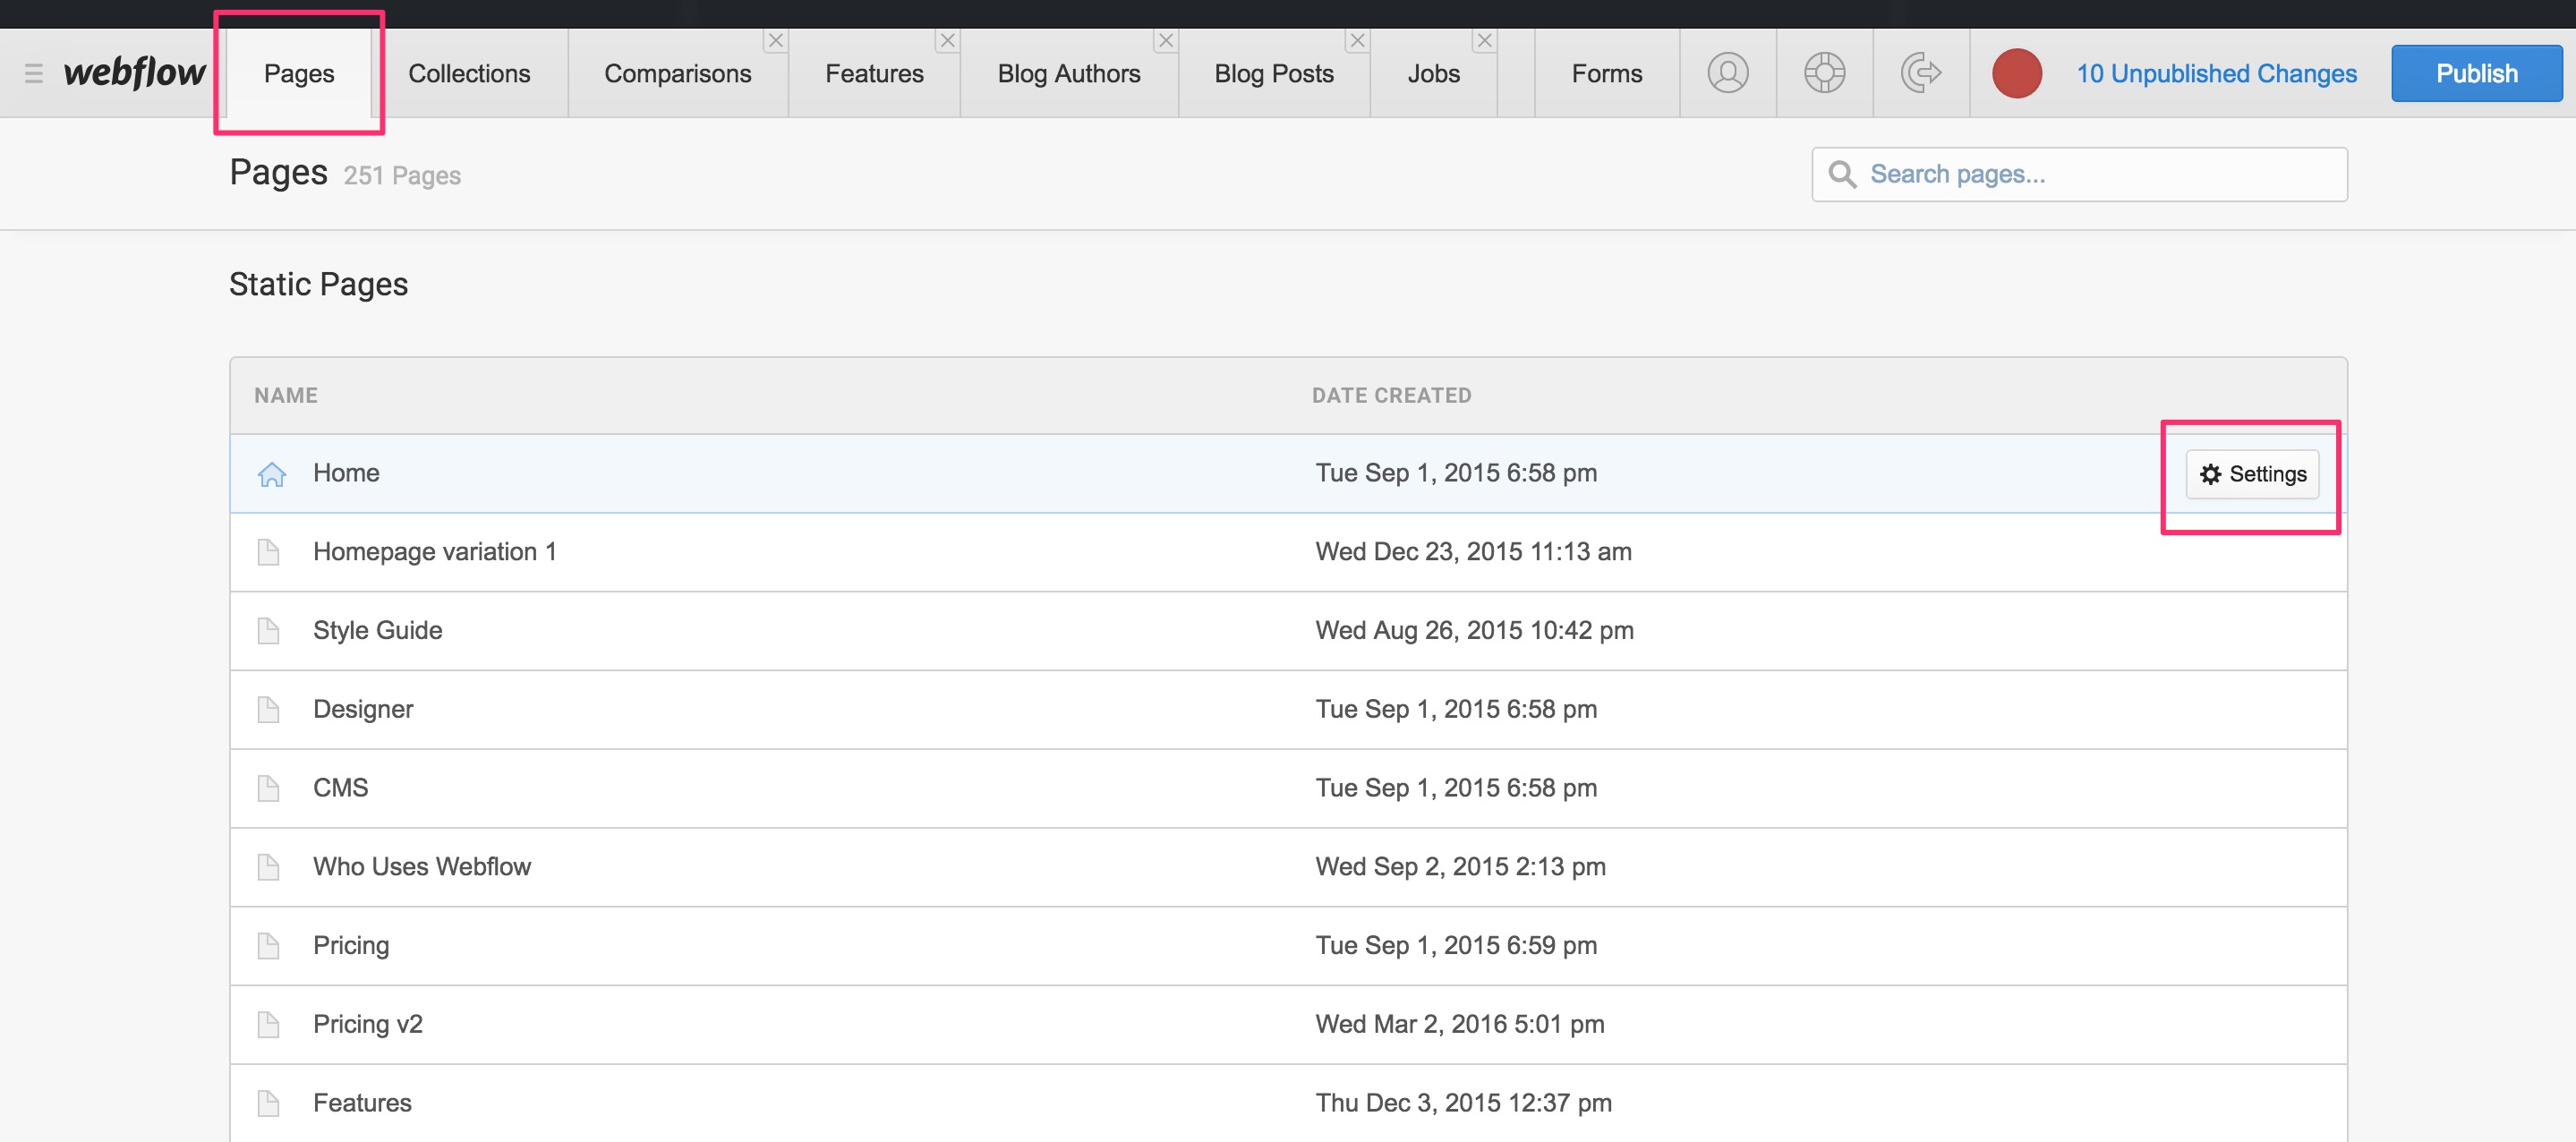The width and height of the screenshot is (2576, 1142).
Task: Open the Features tab in the top bar
Action: [x=874, y=73]
